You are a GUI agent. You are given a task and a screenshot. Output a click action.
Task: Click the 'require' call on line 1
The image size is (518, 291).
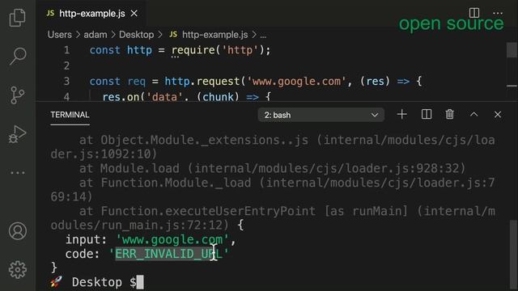(x=193, y=50)
